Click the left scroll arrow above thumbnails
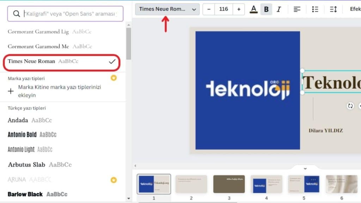Viewport: 361px width, 203px height. click(x=135, y=166)
